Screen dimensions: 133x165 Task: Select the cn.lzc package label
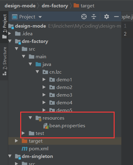tap(55, 72)
